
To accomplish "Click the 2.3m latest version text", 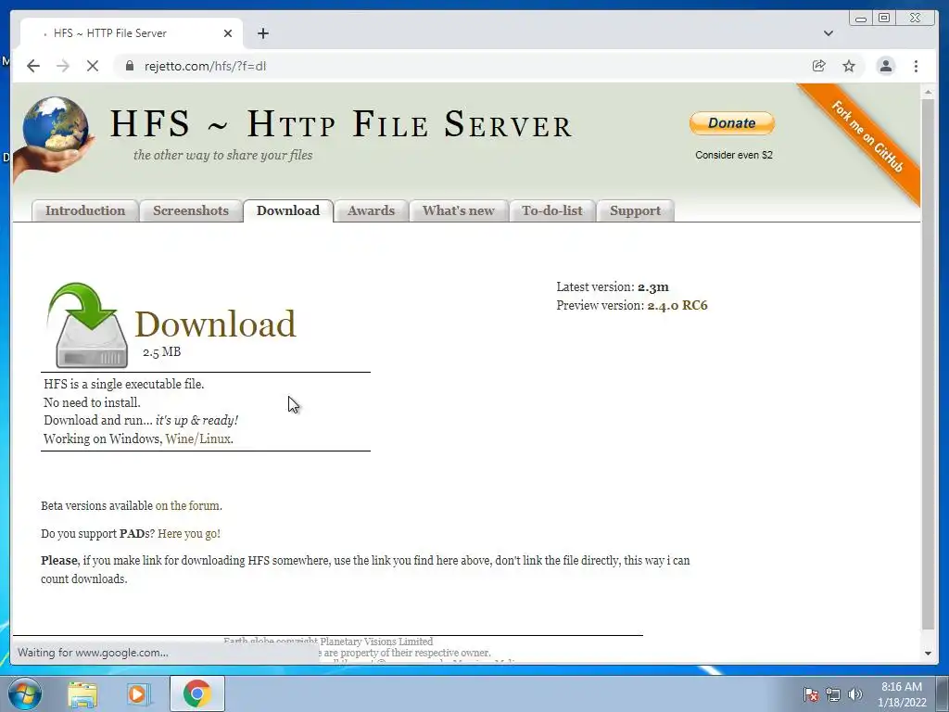I will (653, 287).
